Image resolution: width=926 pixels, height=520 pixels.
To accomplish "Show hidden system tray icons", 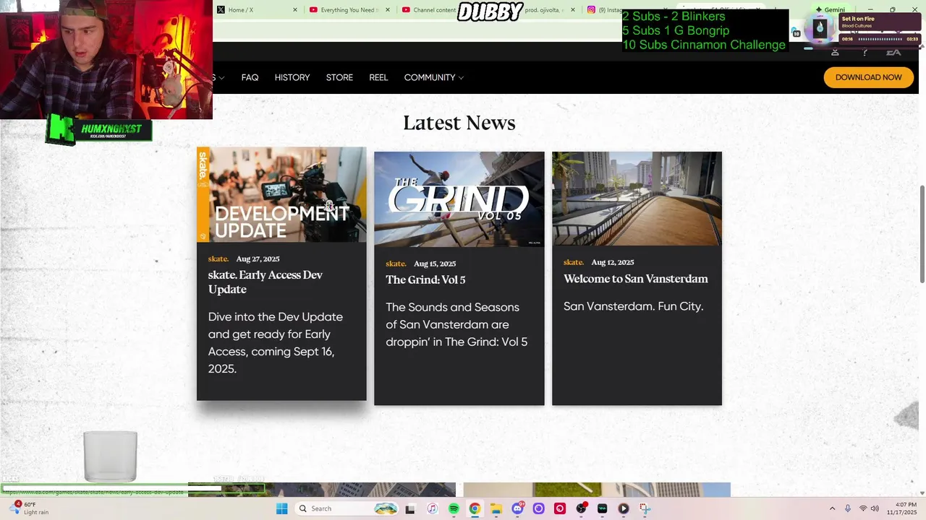I will [x=832, y=508].
